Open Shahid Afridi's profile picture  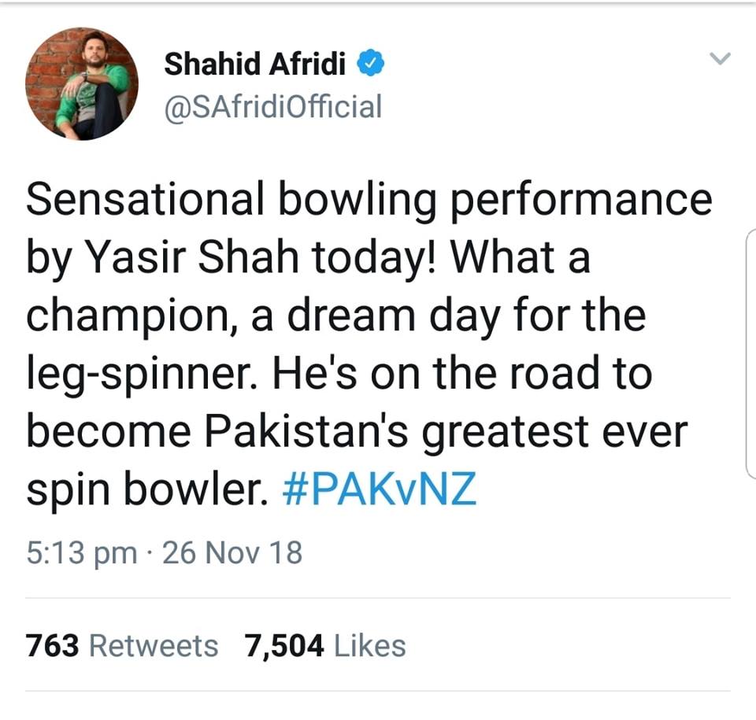[x=83, y=84]
